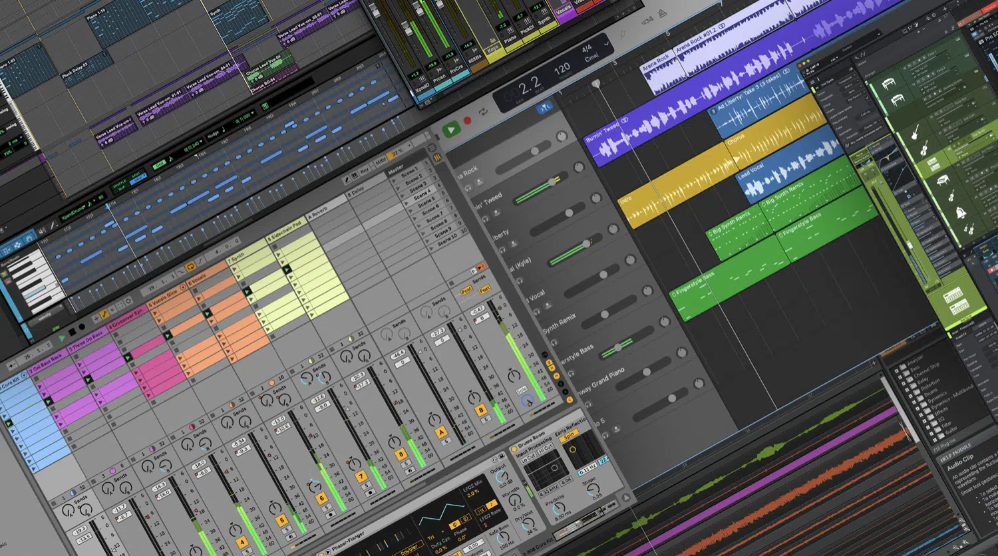
Task: Click the green Play button in GarageBand
Action: pos(451,129)
